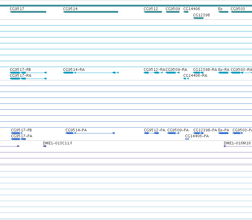Click the CG9514-PA protein label

click(x=76, y=130)
